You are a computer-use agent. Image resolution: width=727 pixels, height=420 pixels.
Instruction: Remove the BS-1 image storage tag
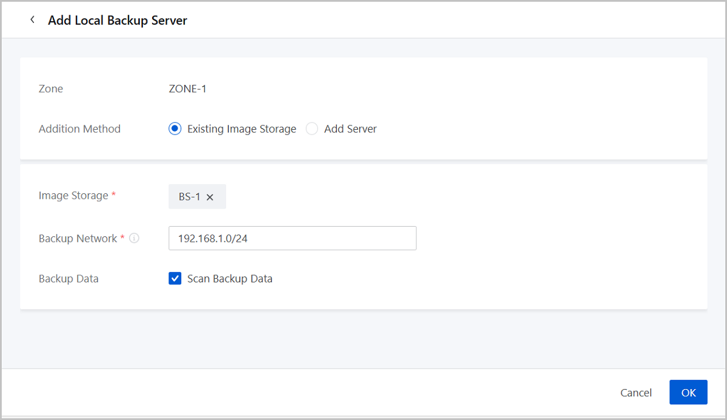(x=210, y=197)
